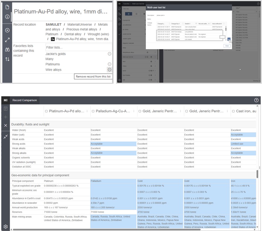This screenshot has width=262, height=231.
Task: Click the Filter lists input field
Action: (78, 47)
